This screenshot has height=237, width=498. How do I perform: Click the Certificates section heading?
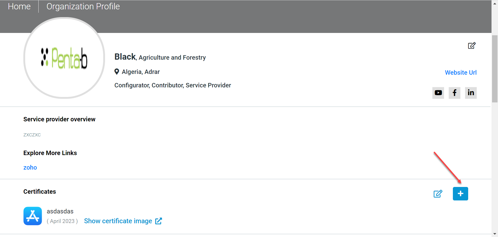pyautogui.click(x=40, y=192)
